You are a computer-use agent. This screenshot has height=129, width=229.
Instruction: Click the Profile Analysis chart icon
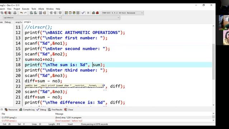(93, 13)
